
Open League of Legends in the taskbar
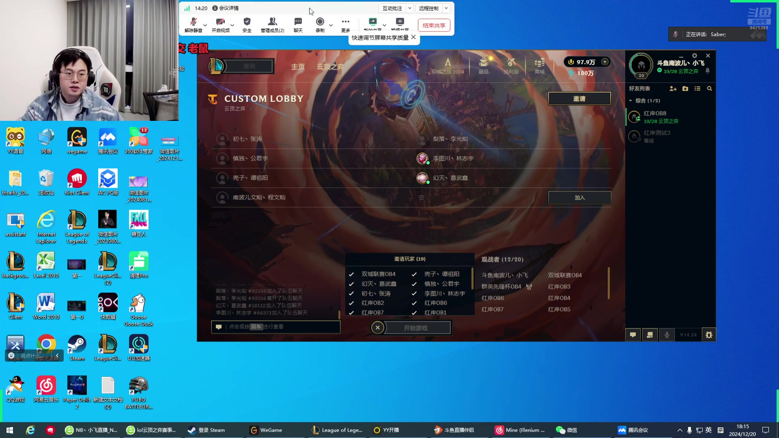point(337,430)
